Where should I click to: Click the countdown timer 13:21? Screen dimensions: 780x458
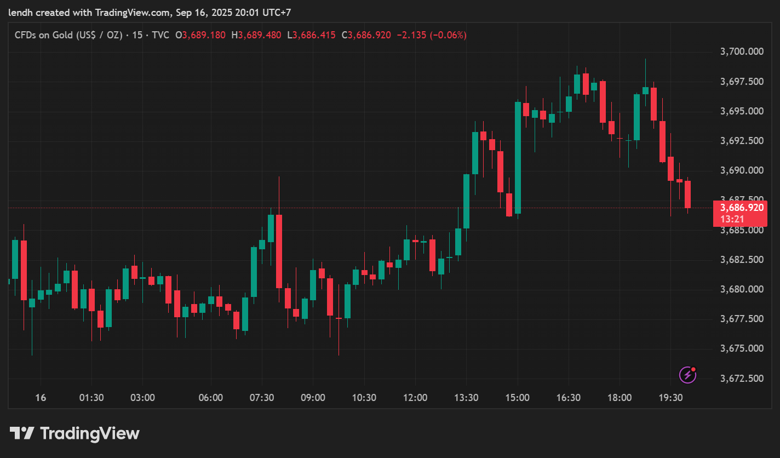click(731, 219)
